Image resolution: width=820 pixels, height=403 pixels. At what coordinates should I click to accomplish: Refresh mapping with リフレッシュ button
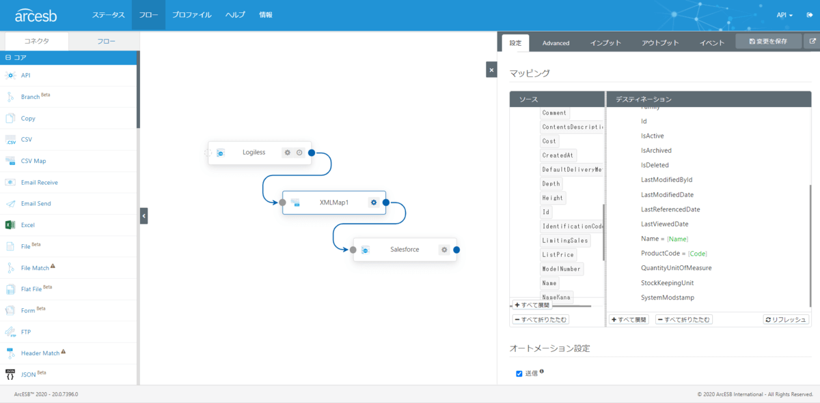click(x=786, y=319)
